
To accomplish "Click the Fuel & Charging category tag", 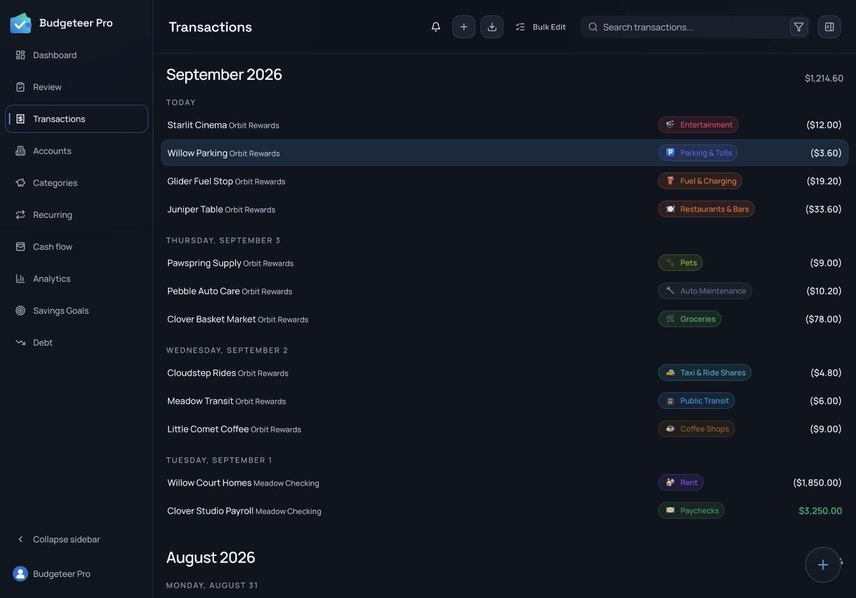I will 700,181.
